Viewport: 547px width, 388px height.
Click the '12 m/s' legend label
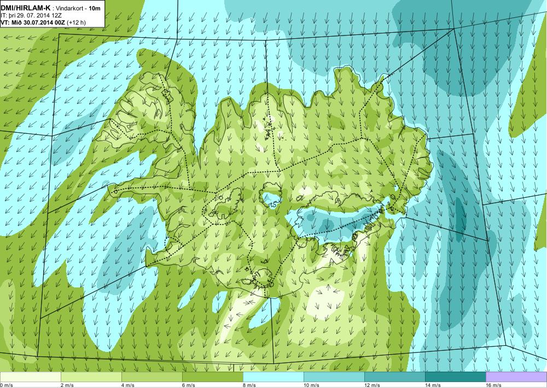click(x=372, y=385)
